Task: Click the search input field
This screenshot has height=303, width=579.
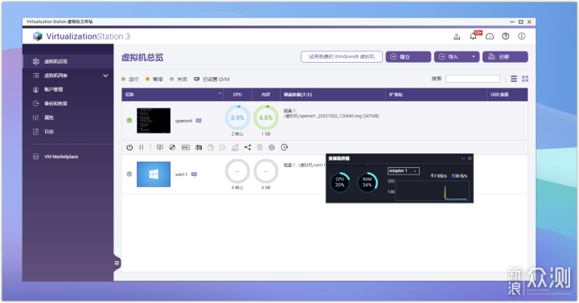Action: pos(473,79)
